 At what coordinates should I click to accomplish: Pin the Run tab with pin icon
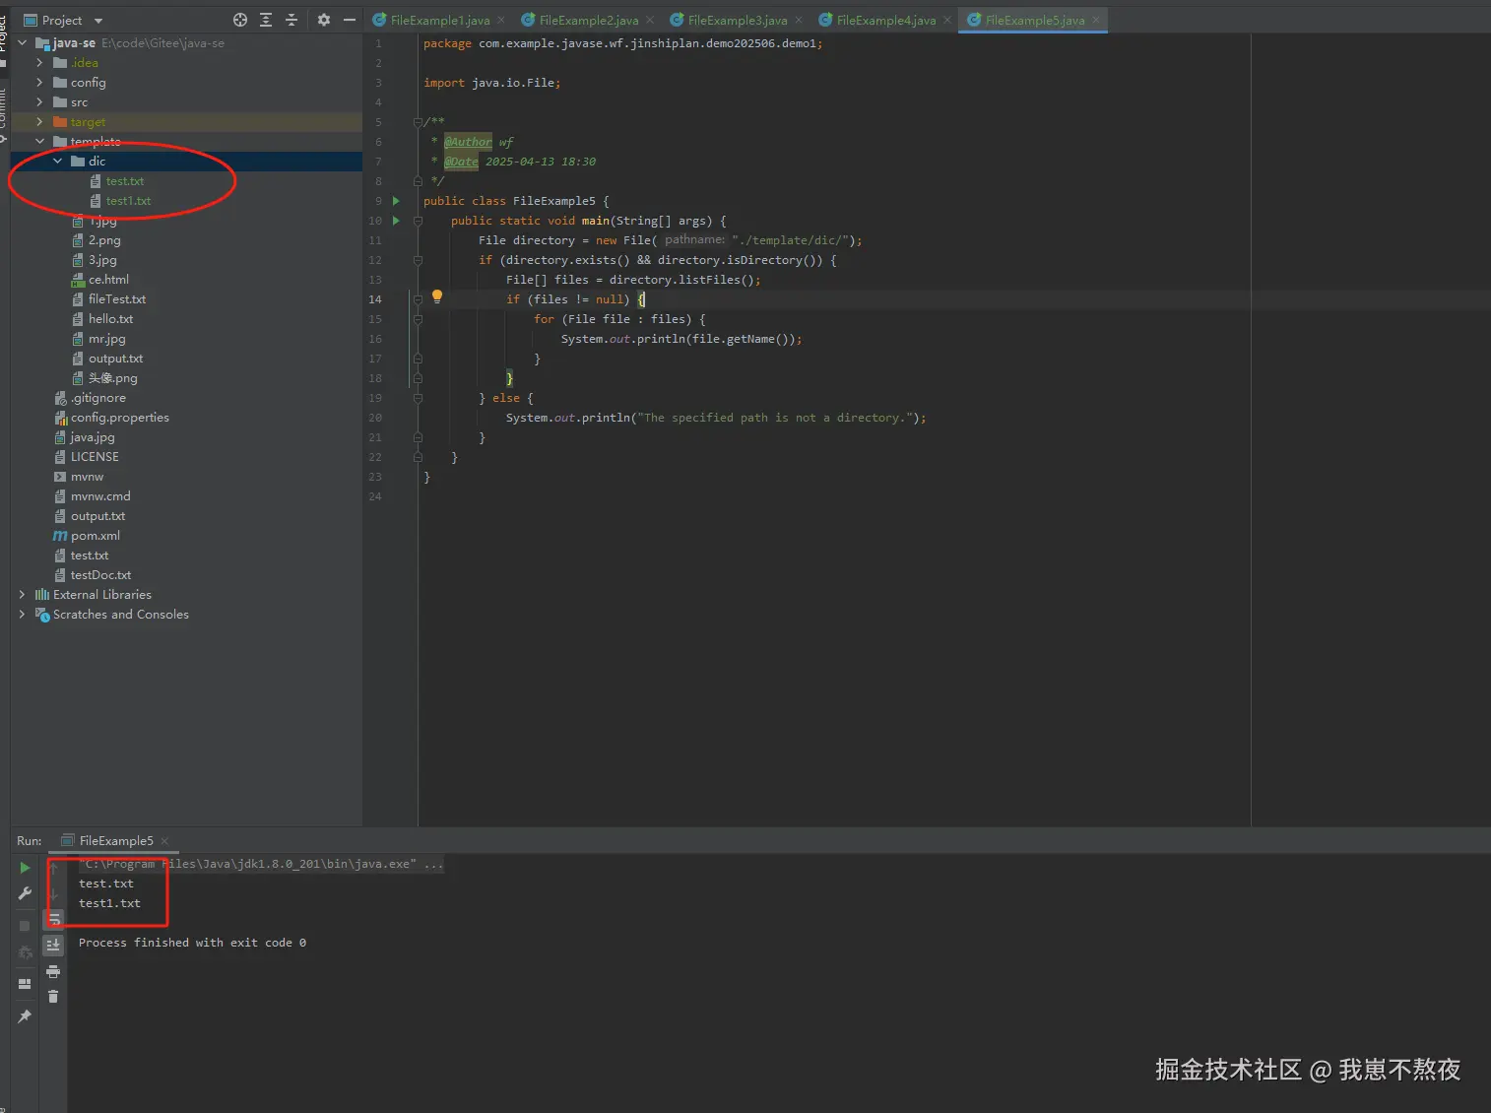click(25, 1016)
